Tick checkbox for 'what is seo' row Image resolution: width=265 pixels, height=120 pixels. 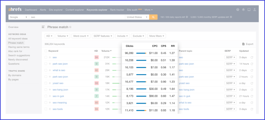pyautogui.click(x=46, y=70)
